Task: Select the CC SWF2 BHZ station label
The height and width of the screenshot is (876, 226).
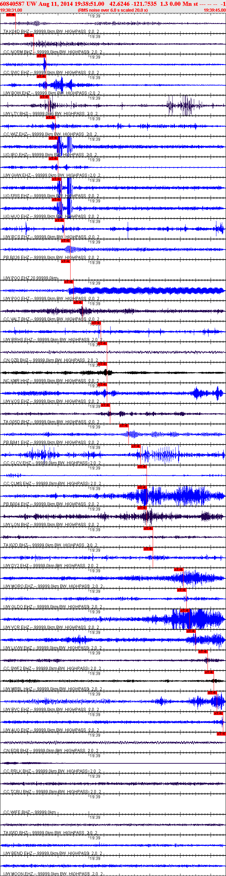Action: pyautogui.click(x=52, y=668)
